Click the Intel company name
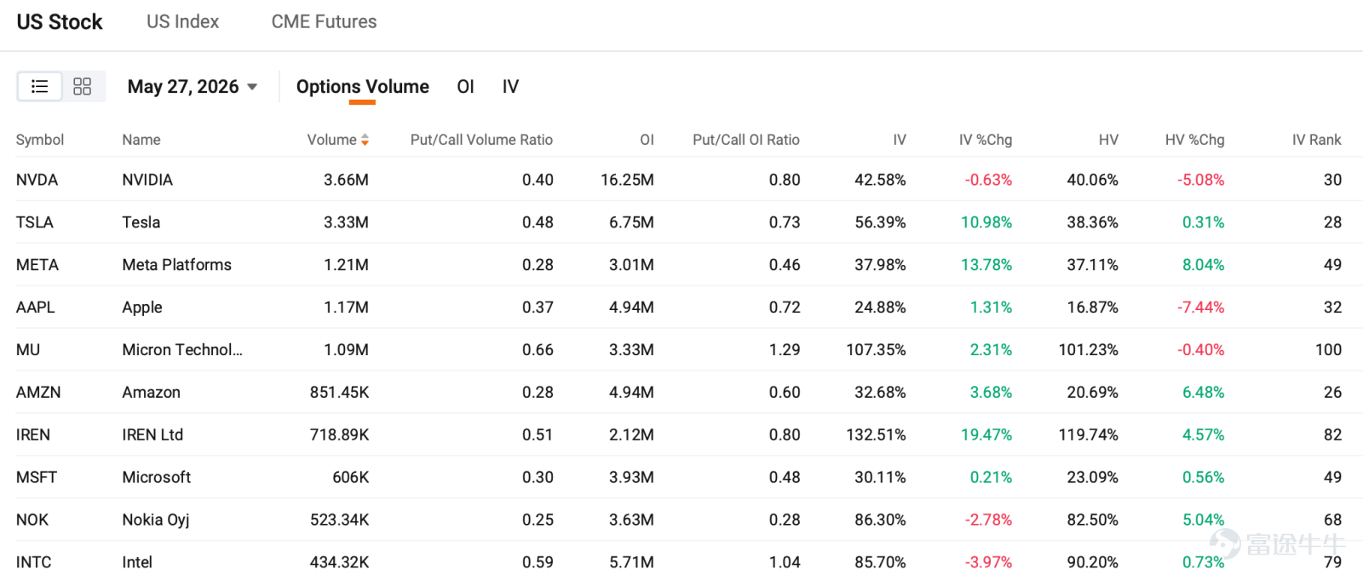This screenshot has height=575, width=1363. 137,562
